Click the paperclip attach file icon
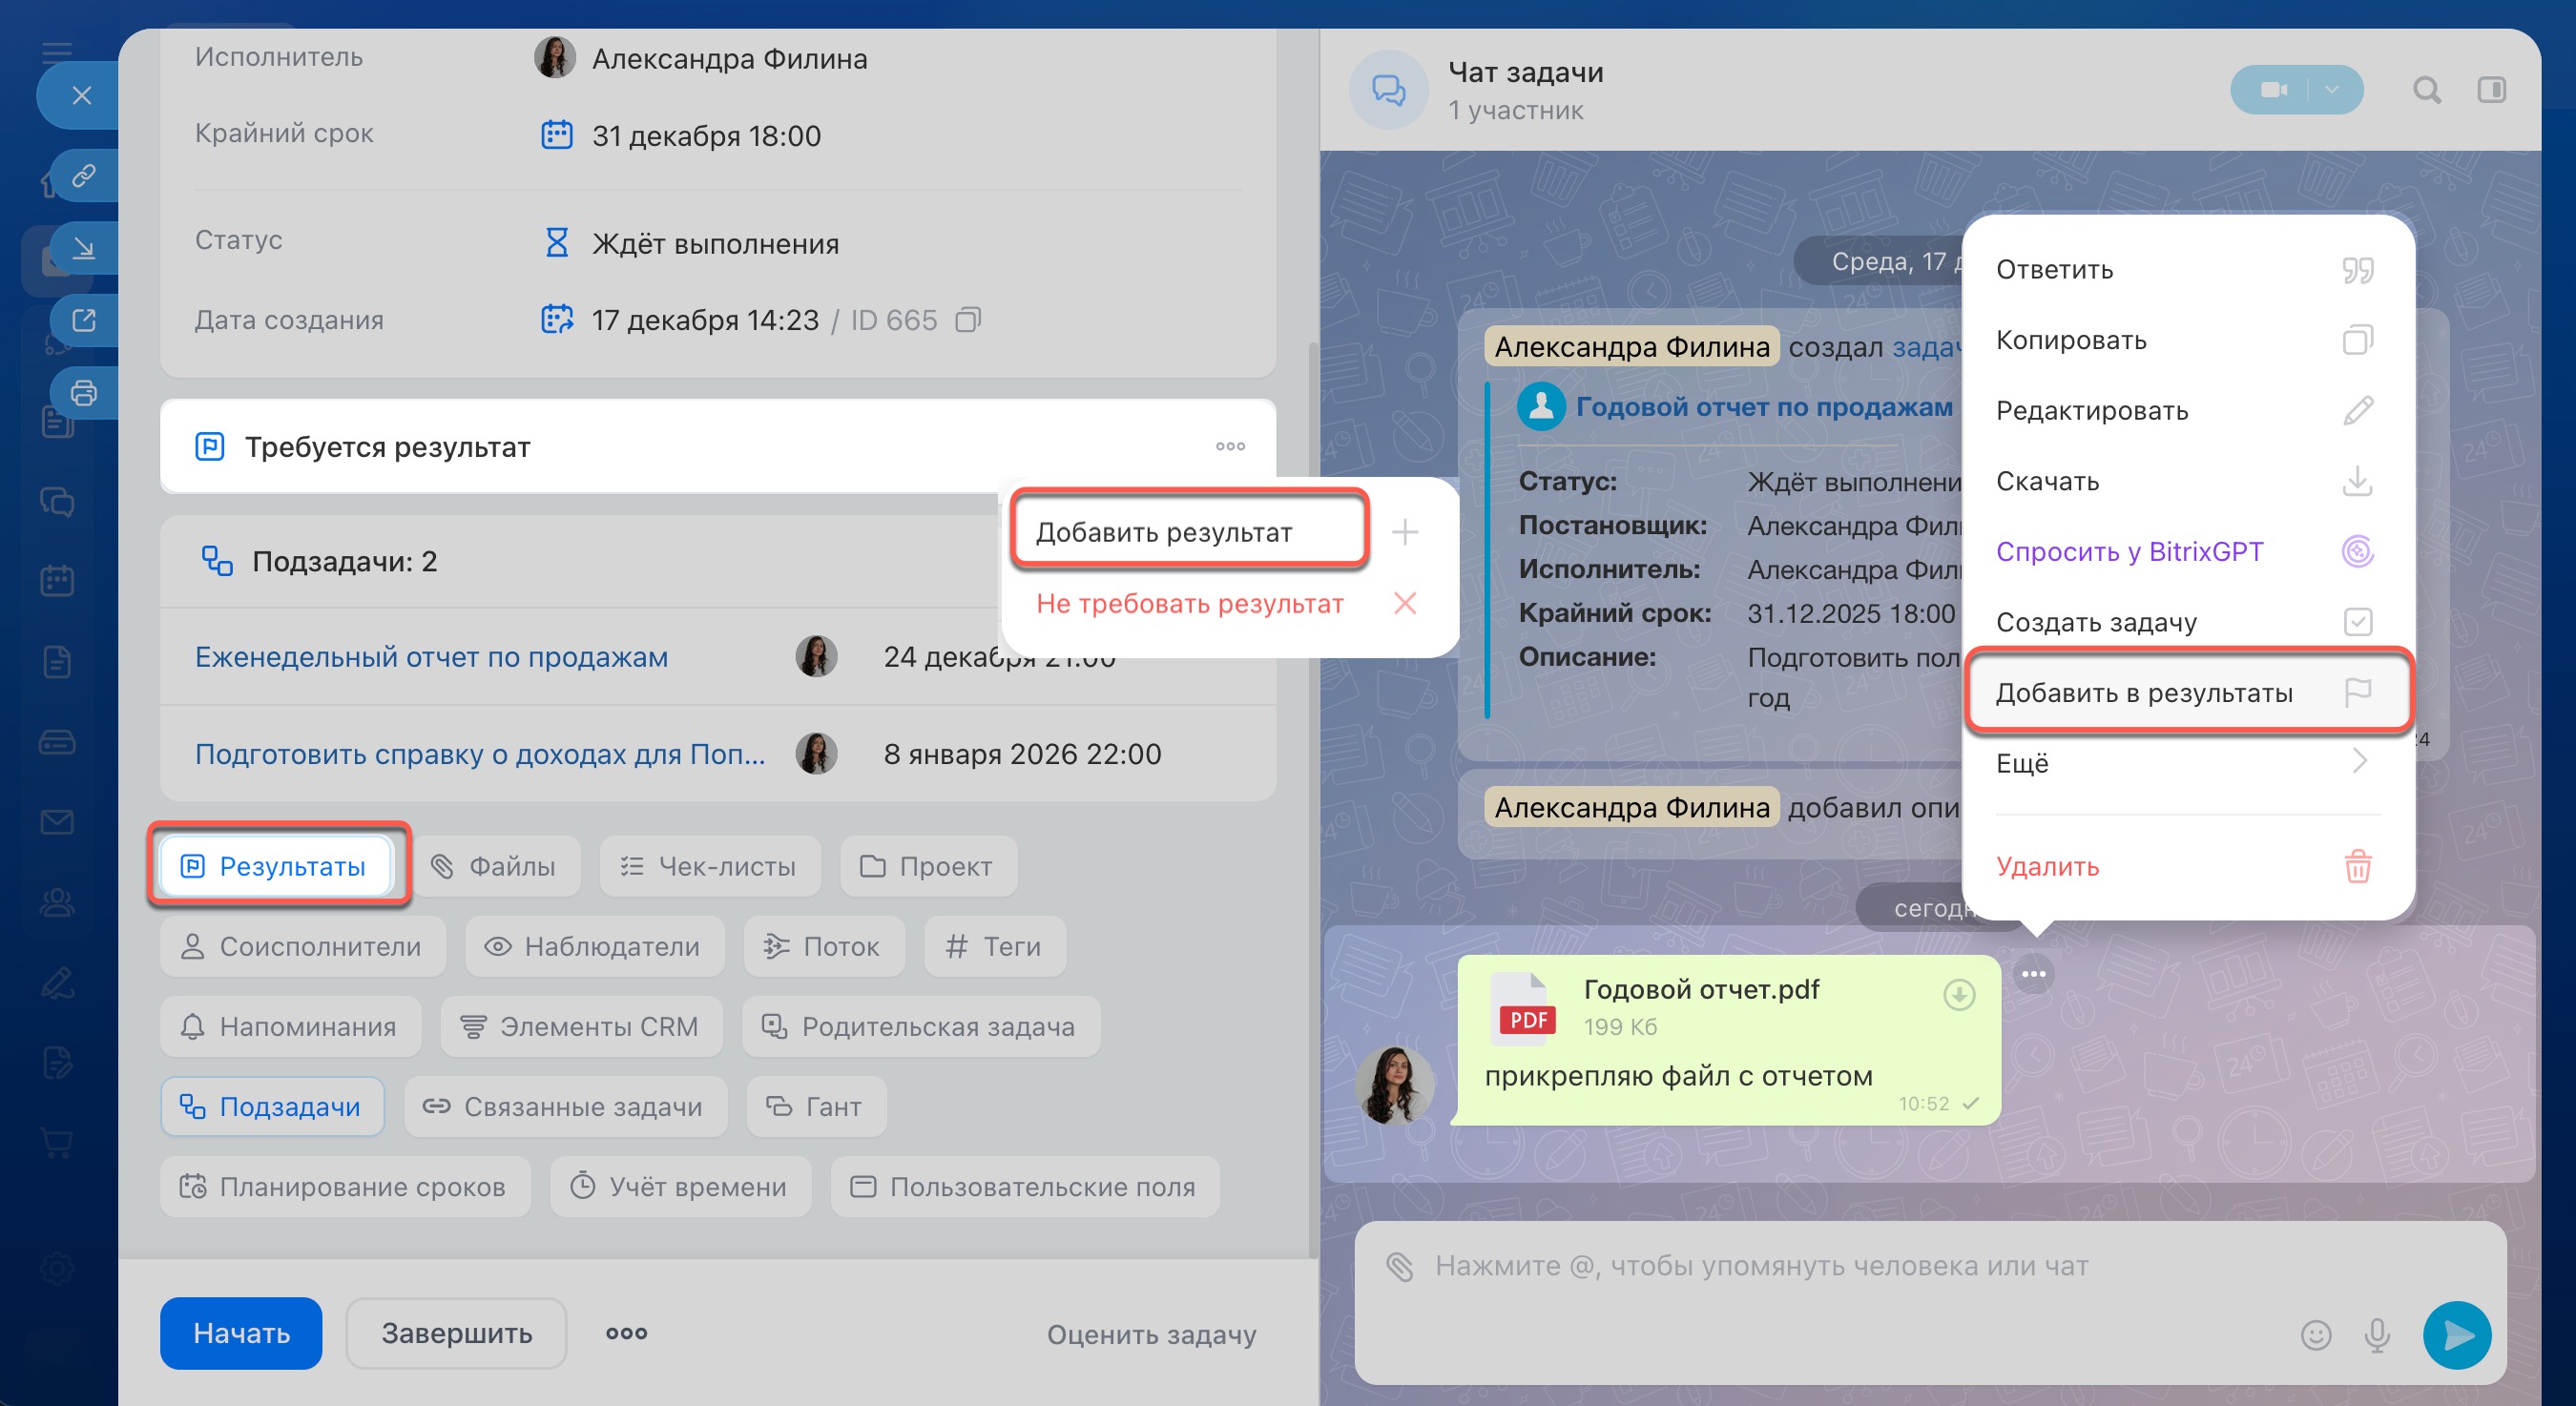The width and height of the screenshot is (2576, 1406). [1400, 1267]
